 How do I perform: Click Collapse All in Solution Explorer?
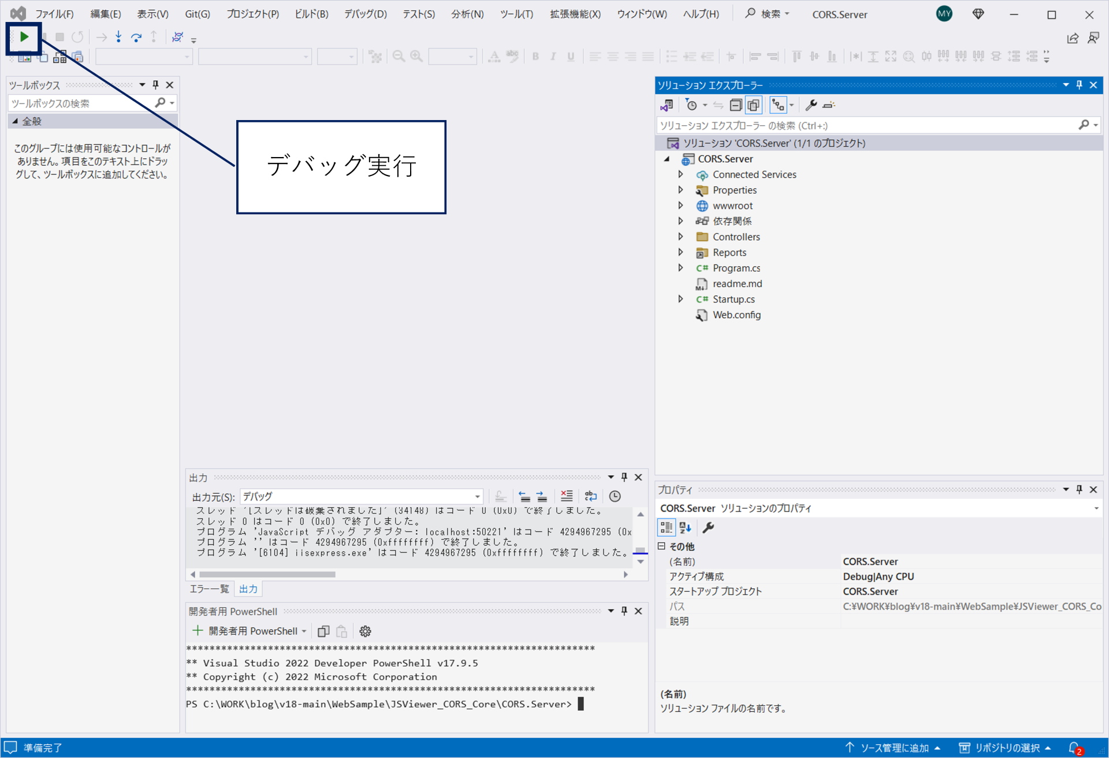click(735, 105)
